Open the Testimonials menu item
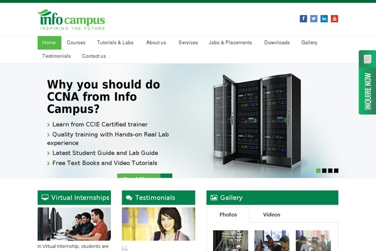The image size is (376, 251). tap(56, 56)
